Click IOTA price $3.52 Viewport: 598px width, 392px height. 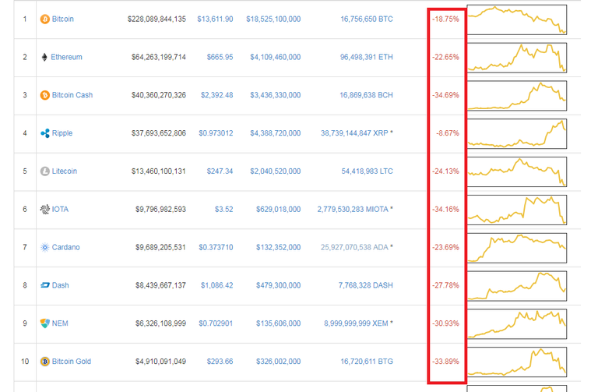[224, 209]
